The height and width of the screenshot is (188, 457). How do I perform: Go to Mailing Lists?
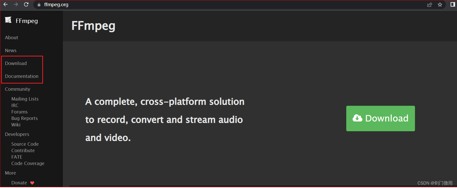click(x=25, y=99)
